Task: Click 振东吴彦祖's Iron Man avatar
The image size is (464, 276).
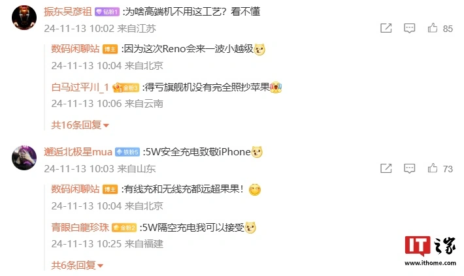Action: point(24,18)
